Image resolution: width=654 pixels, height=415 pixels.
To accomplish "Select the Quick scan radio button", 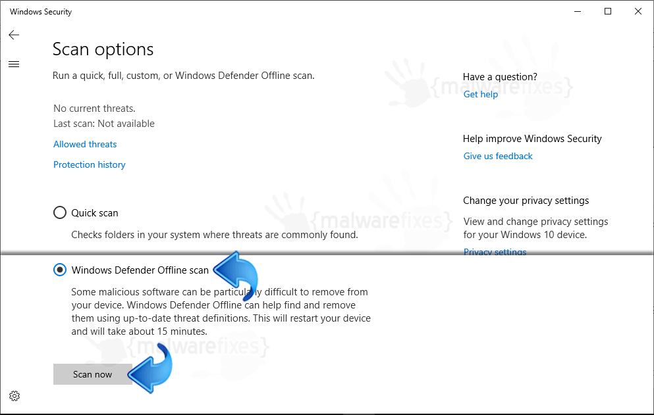I will 60,212.
